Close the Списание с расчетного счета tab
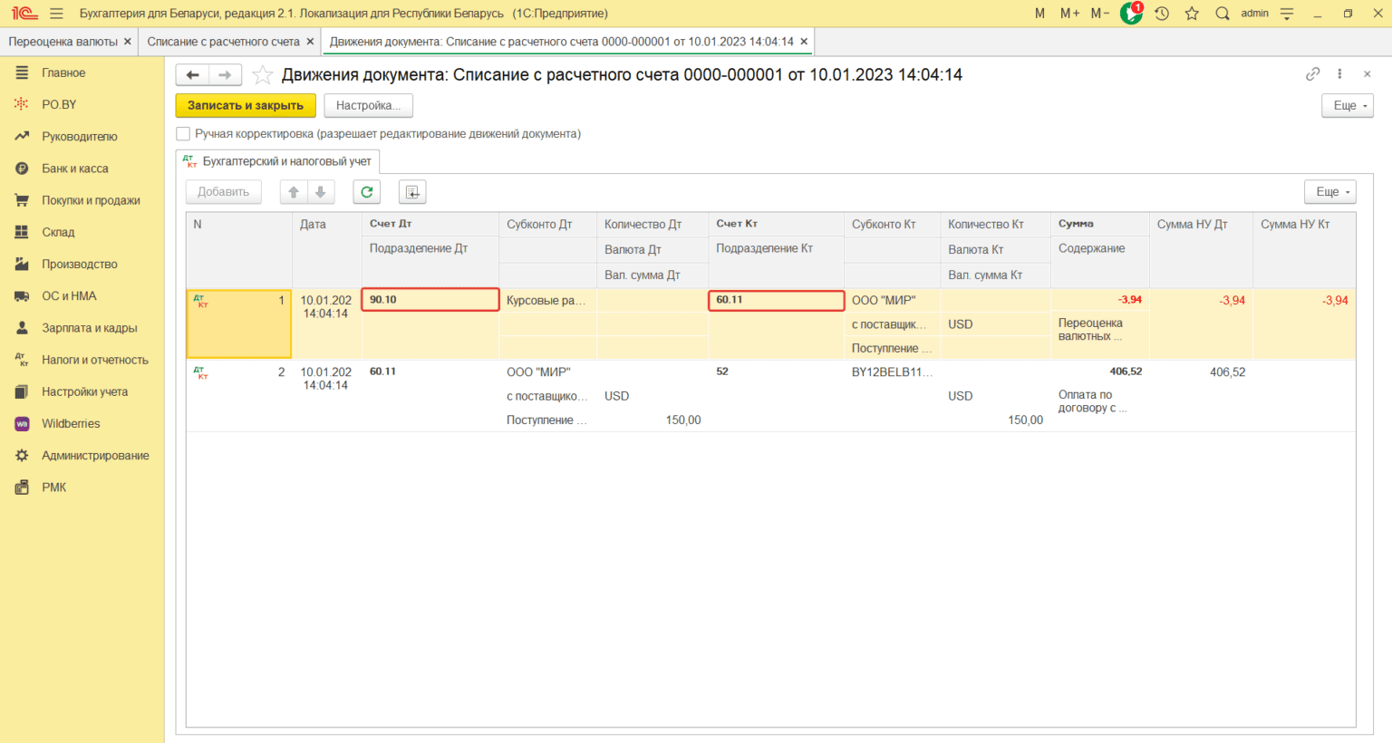1392x743 pixels. coord(310,42)
